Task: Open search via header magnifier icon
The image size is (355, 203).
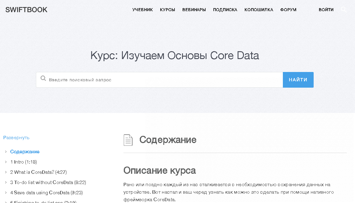Action: point(344,10)
